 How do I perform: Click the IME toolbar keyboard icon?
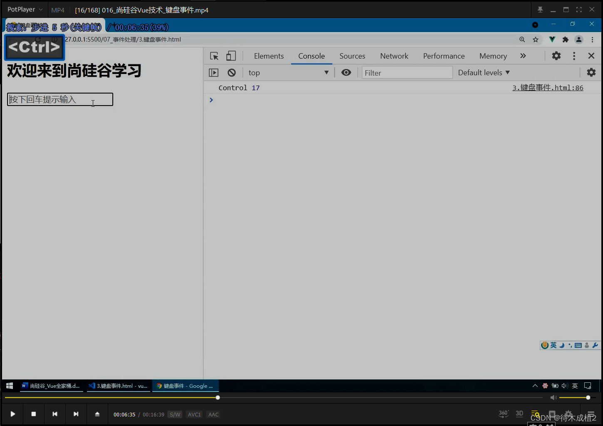click(x=578, y=345)
